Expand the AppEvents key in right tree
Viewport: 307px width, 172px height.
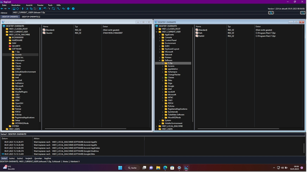click(159, 35)
